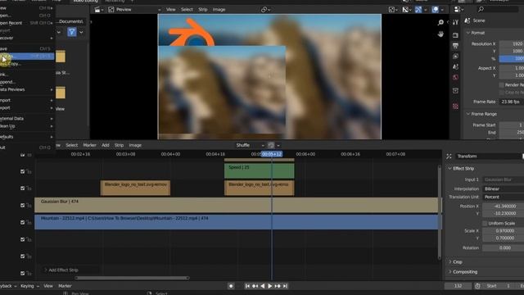The width and height of the screenshot is (524, 295).
Task: Toggle the Uniform Scale checkbox
Action: coord(485,223)
